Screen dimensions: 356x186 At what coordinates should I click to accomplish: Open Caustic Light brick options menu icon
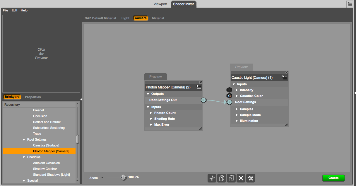(285, 77)
